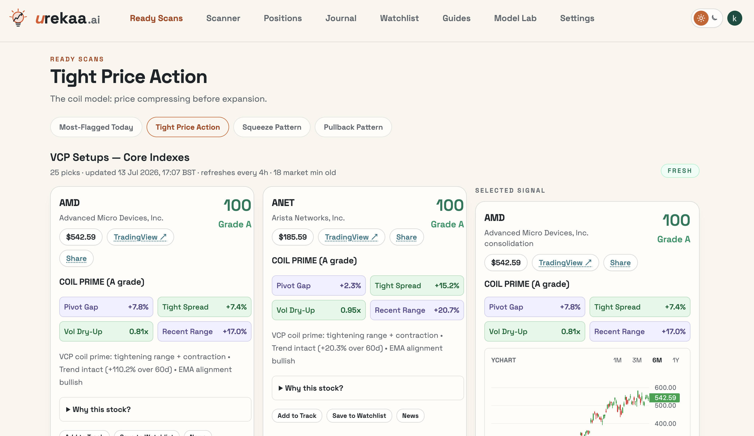Click the Tight Spread +7.4% chip on AMD list card
Image resolution: width=754 pixels, height=436 pixels.
pyautogui.click(x=204, y=307)
